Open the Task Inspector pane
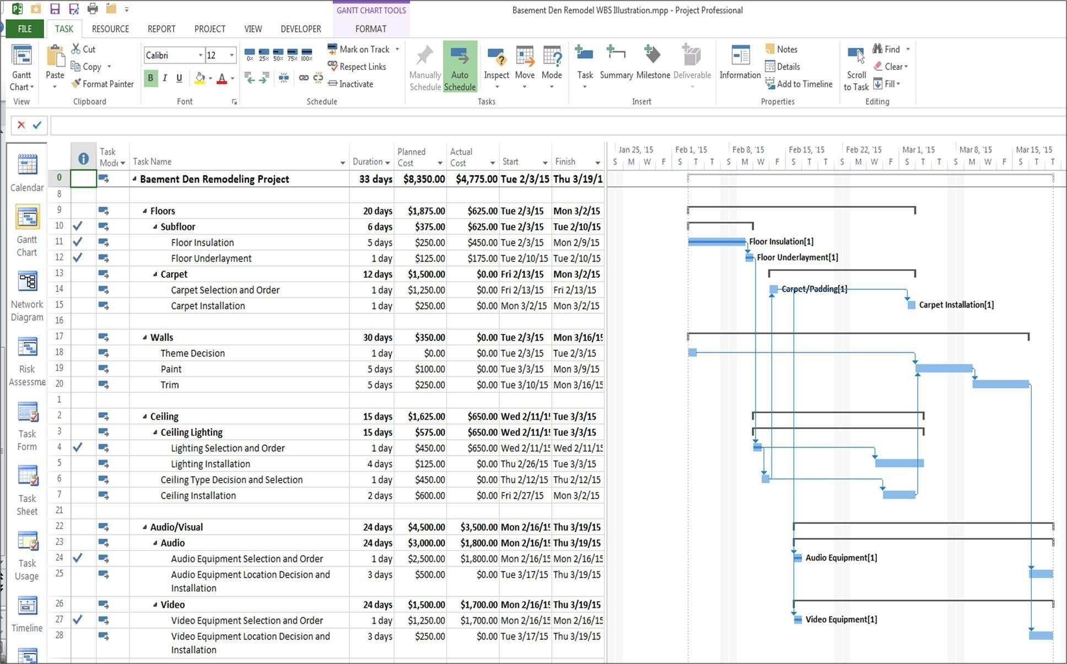 click(495, 66)
